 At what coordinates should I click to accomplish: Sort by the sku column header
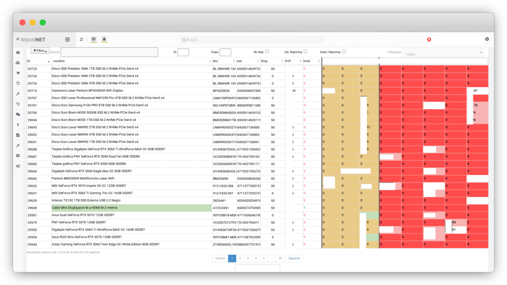point(224,61)
